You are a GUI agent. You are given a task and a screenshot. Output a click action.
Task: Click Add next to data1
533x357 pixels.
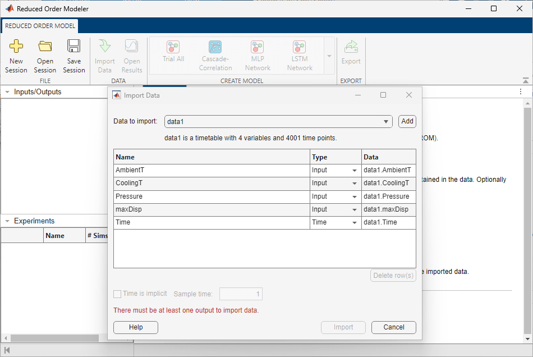click(x=407, y=121)
